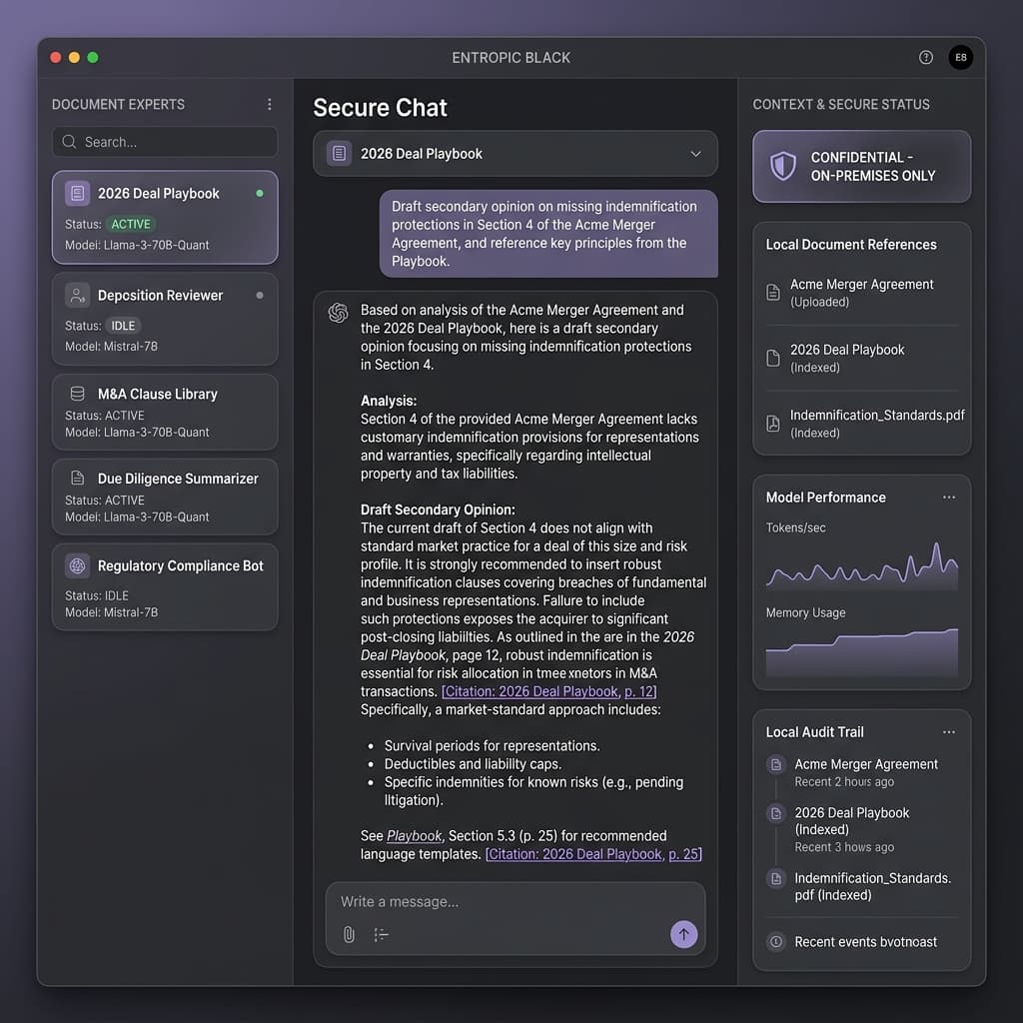Open 2026 Deal Playbook (Indexed) reference
Viewport: 1023px width, 1023px height.
861,358
